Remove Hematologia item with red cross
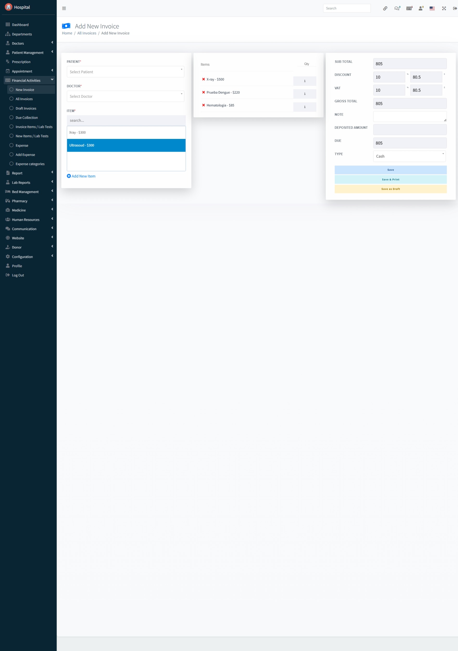The image size is (458, 651). 203,105
